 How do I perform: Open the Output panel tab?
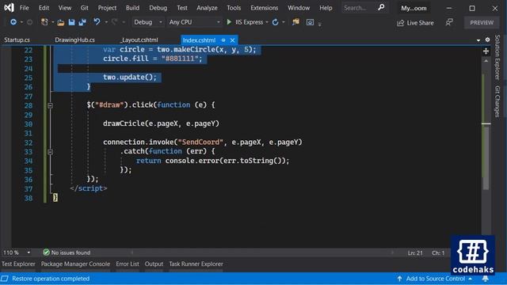click(x=154, y=264)
